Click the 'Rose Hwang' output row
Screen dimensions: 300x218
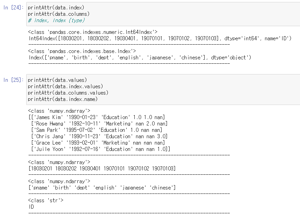[99, 124]
